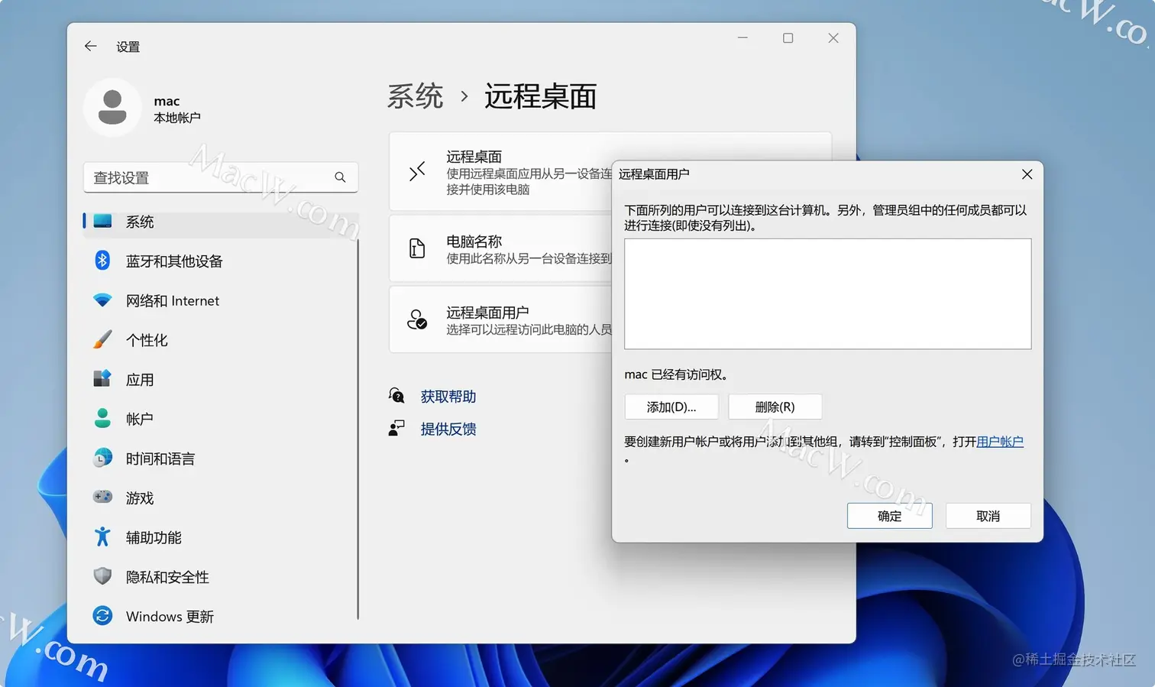The image size is (1155, 687).
Task: Select the person icon next to 帐户
Action: [102, 418]
